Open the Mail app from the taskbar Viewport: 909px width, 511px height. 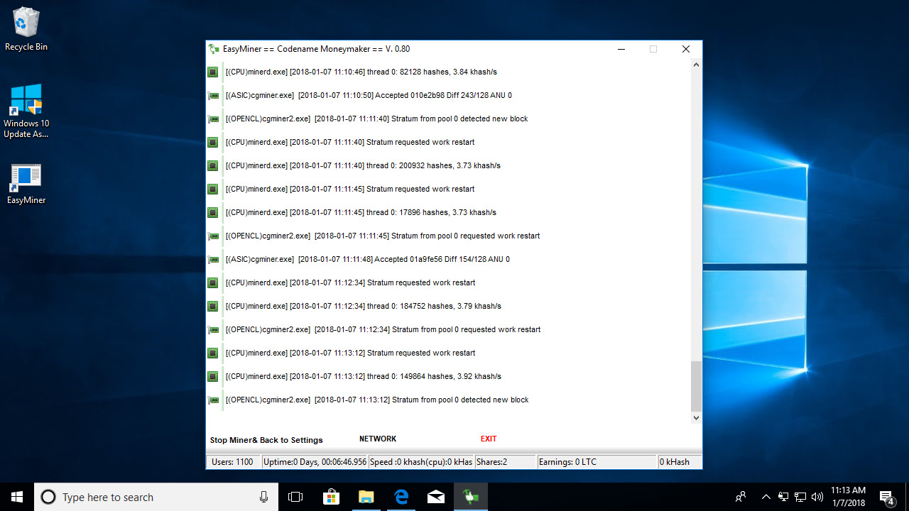point(436,497)
